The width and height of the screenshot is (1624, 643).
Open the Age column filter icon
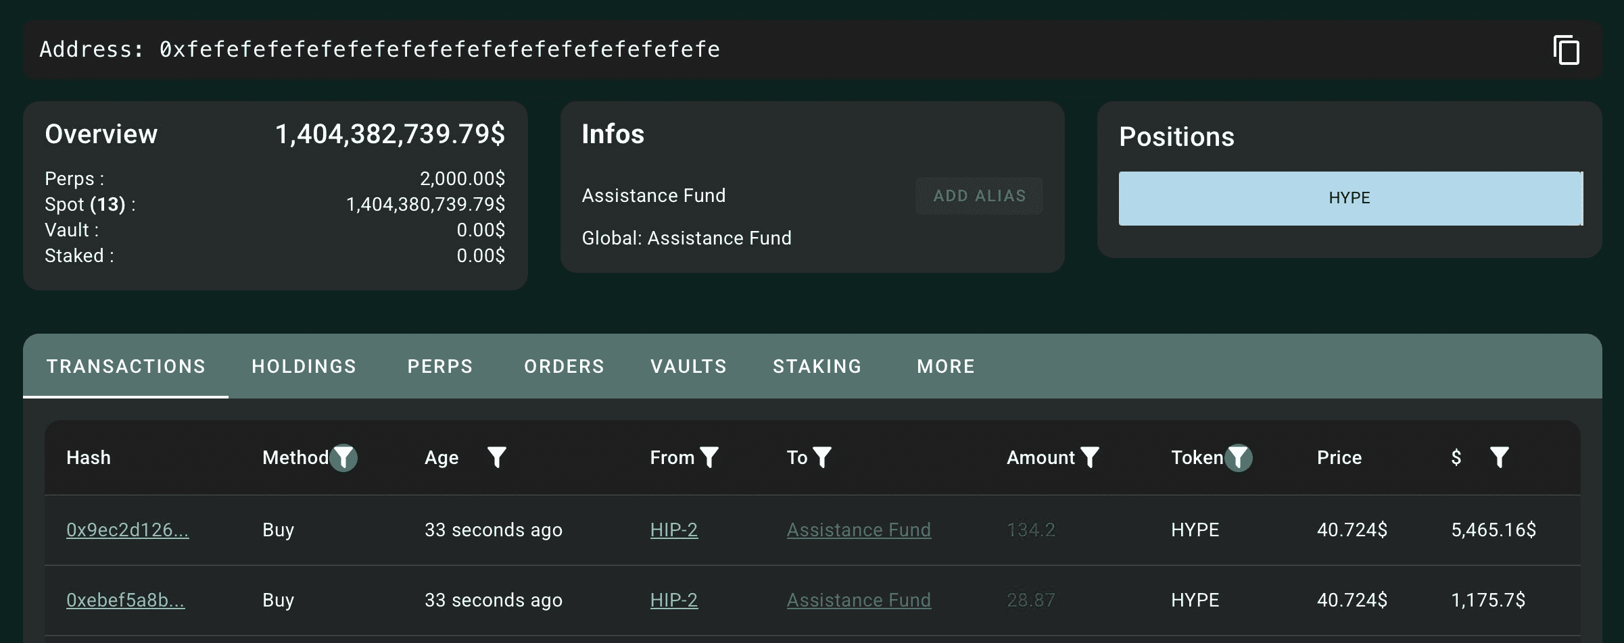pyautogui.click(x=496, y=458)
